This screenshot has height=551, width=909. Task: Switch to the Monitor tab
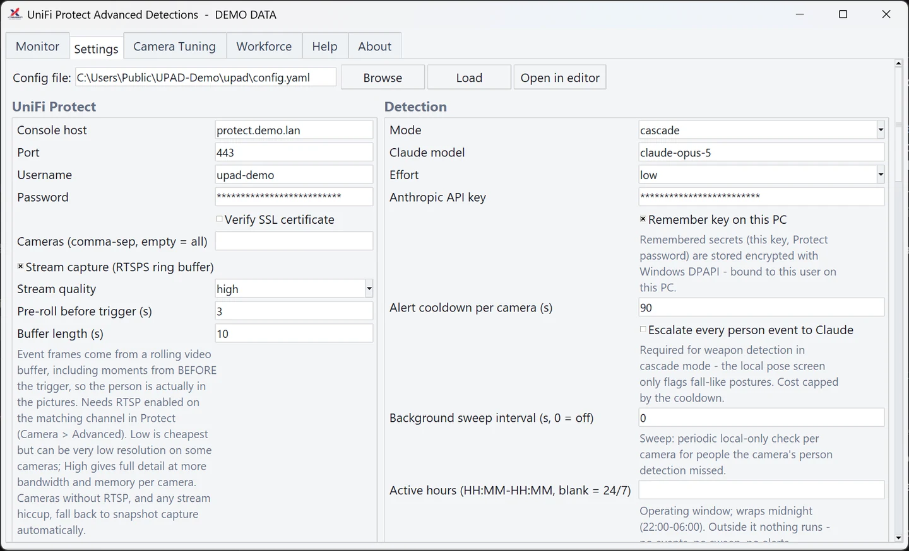[x=37, y=46]
